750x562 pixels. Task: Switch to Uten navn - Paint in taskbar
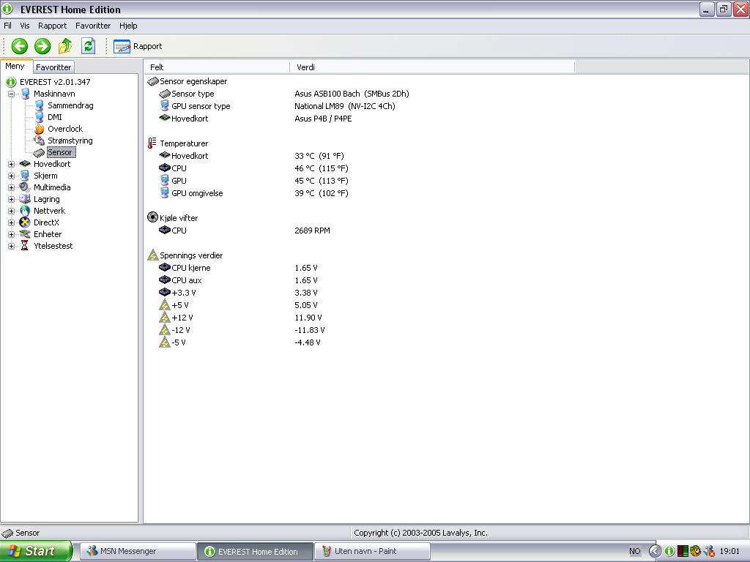click(x=372, y=551)
